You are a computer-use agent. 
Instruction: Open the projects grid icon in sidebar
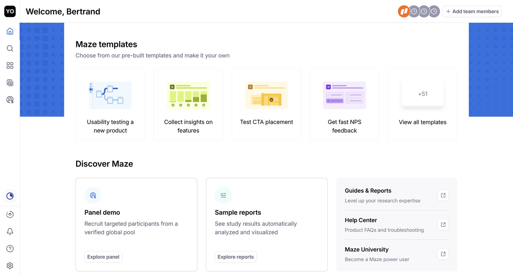point(10,65)
